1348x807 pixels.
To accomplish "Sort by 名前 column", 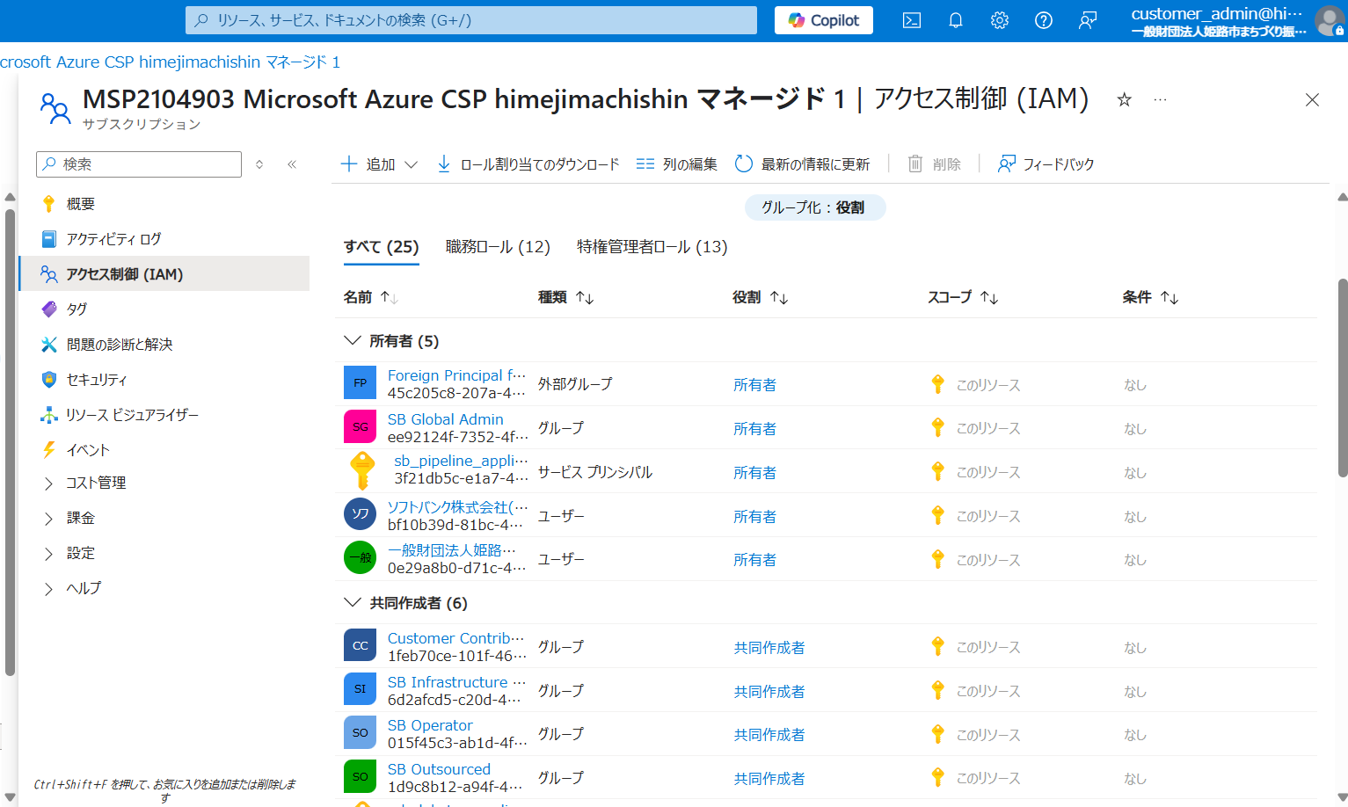I will [370, 298].
